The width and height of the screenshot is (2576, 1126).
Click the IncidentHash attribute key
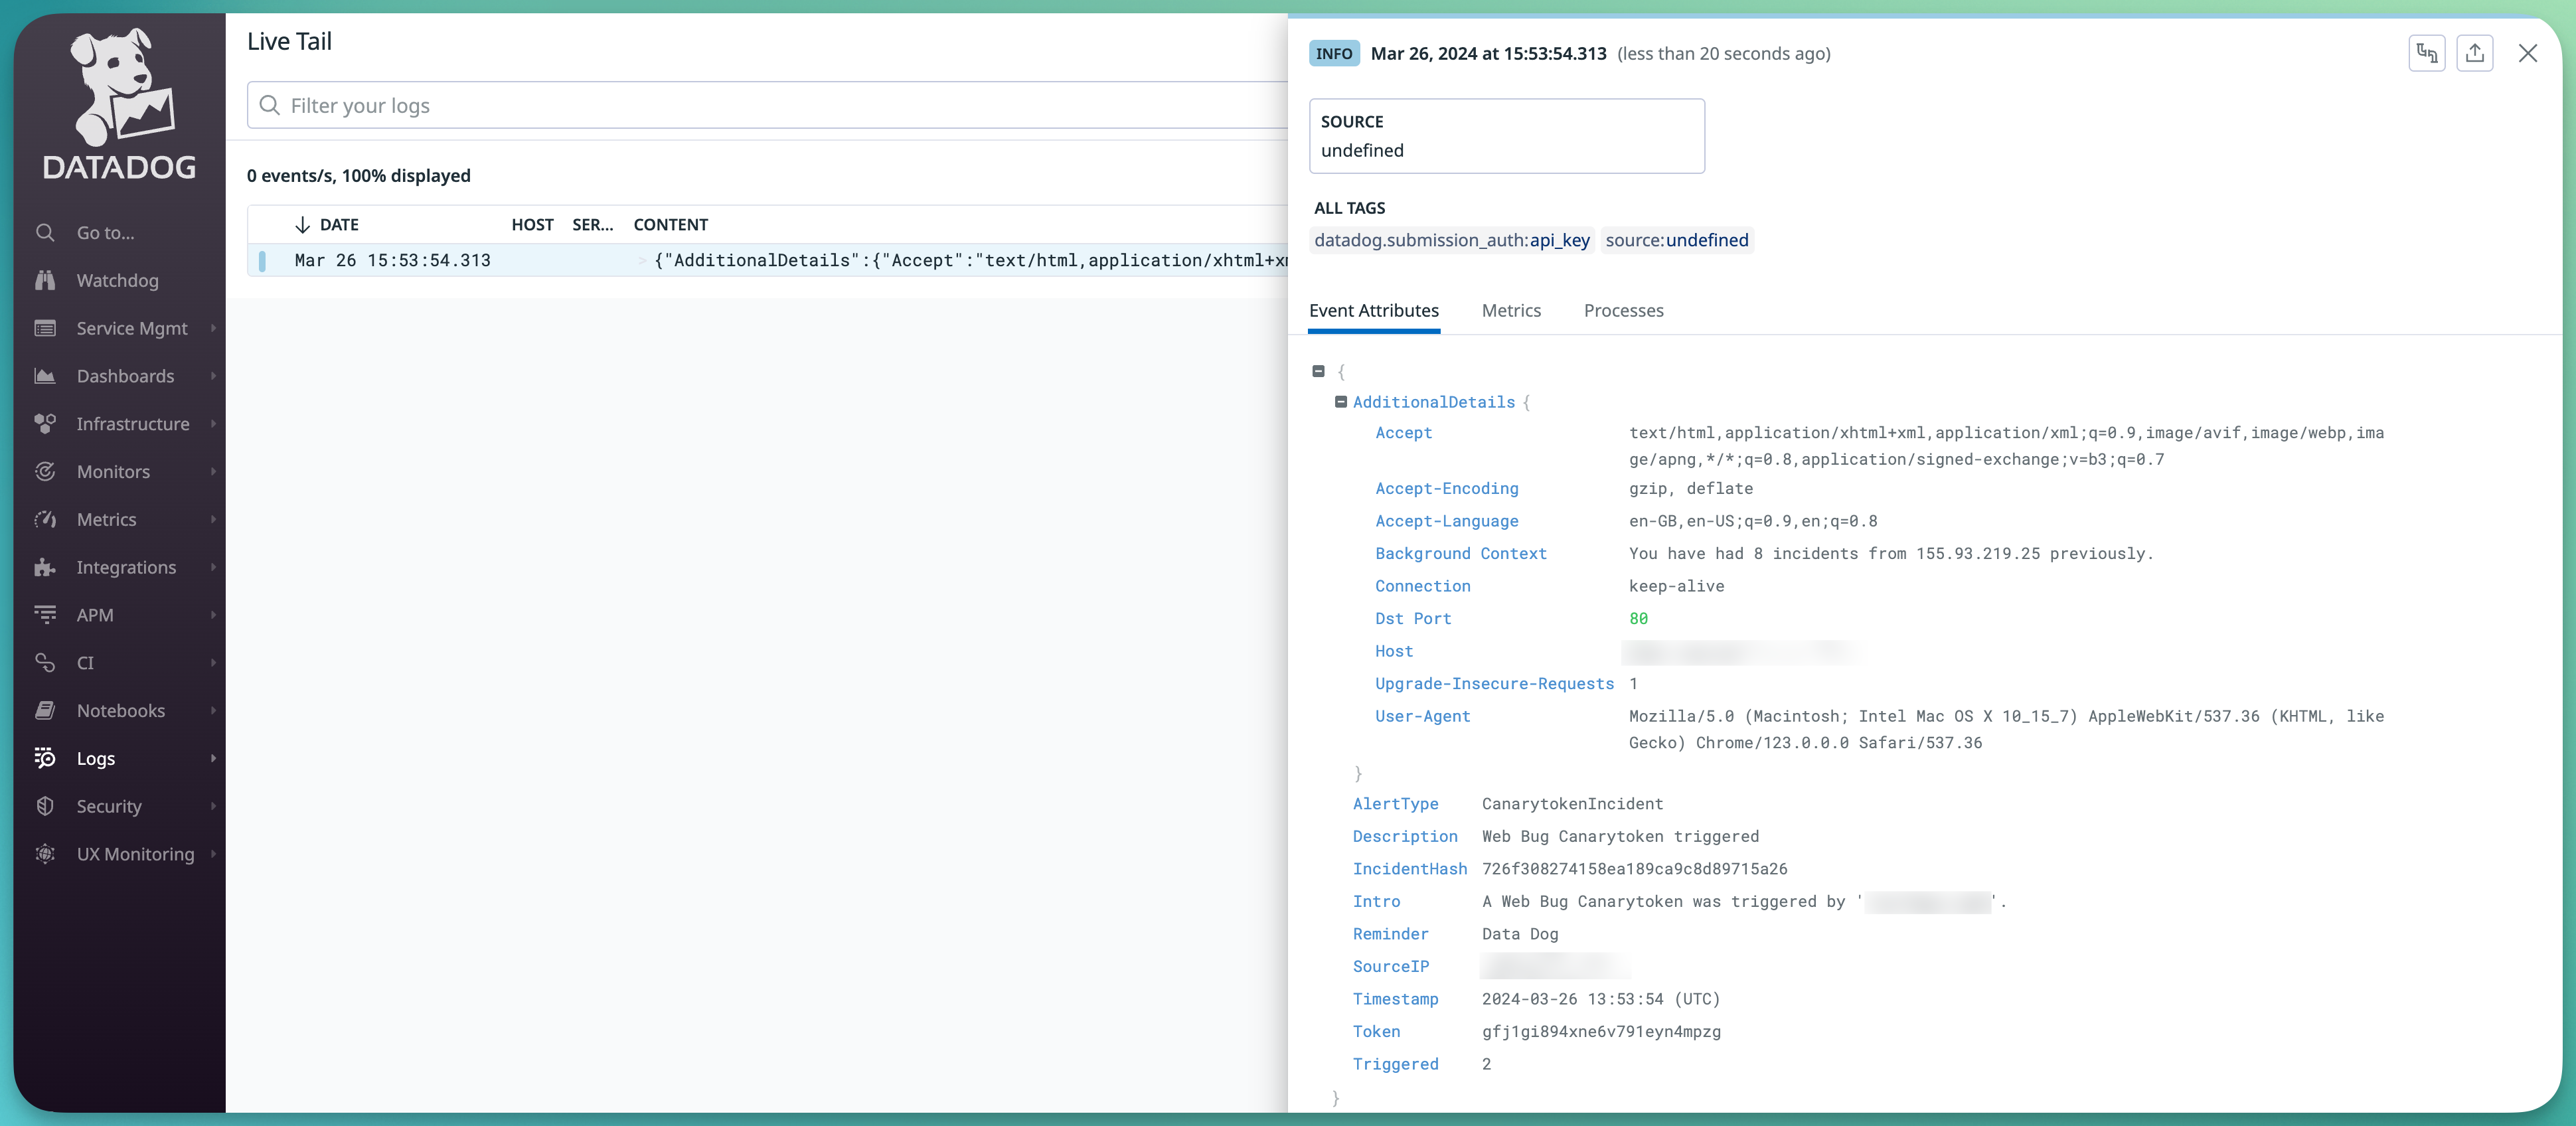click(x=1410, y=869)
